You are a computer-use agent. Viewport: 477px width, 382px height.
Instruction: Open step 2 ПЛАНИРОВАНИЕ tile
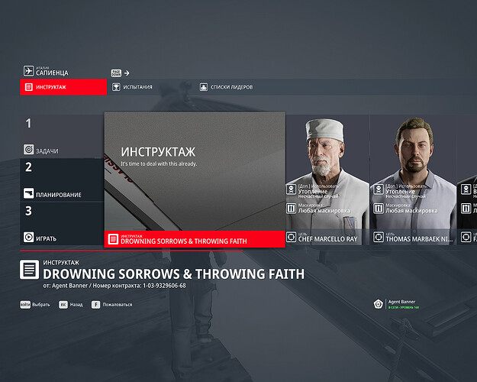click(62, 180)
